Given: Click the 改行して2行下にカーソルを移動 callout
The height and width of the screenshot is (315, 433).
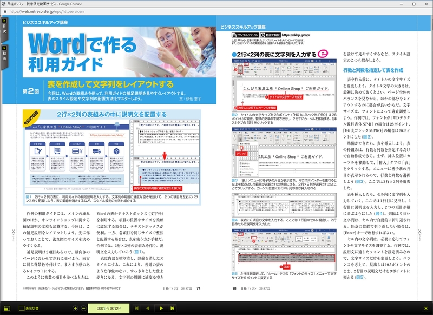Looking at the screenshot, I should tap(257, 108).
